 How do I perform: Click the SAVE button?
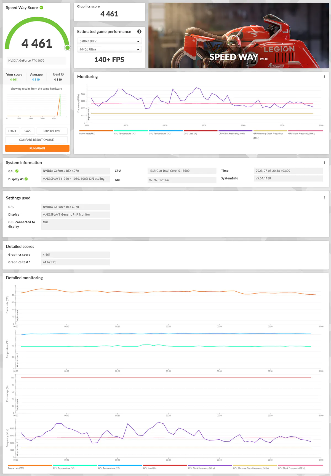click(28, 131)
